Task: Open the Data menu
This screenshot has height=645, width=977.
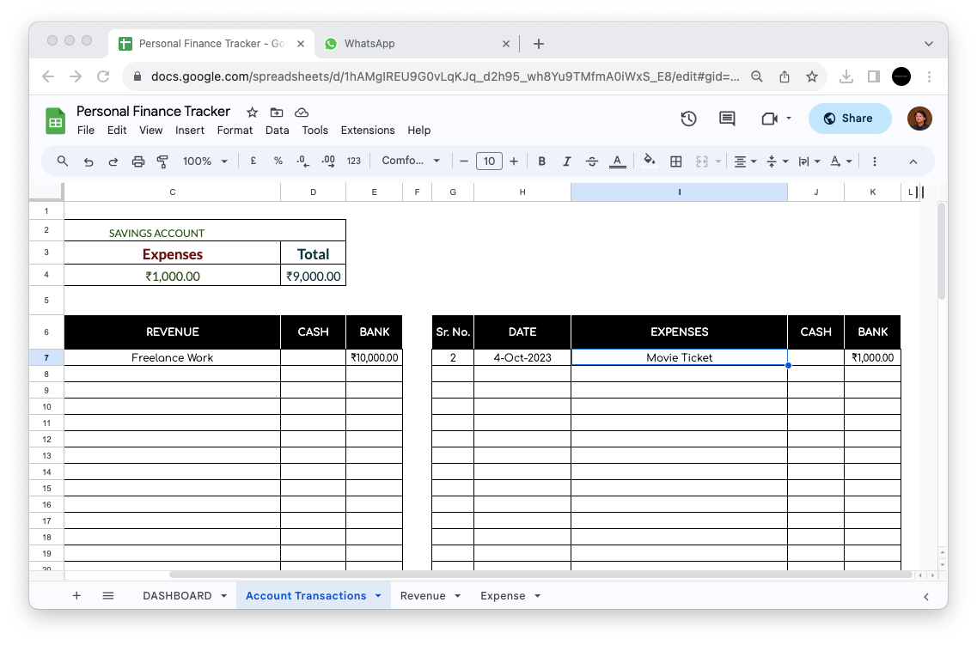Action: (278, 131)
